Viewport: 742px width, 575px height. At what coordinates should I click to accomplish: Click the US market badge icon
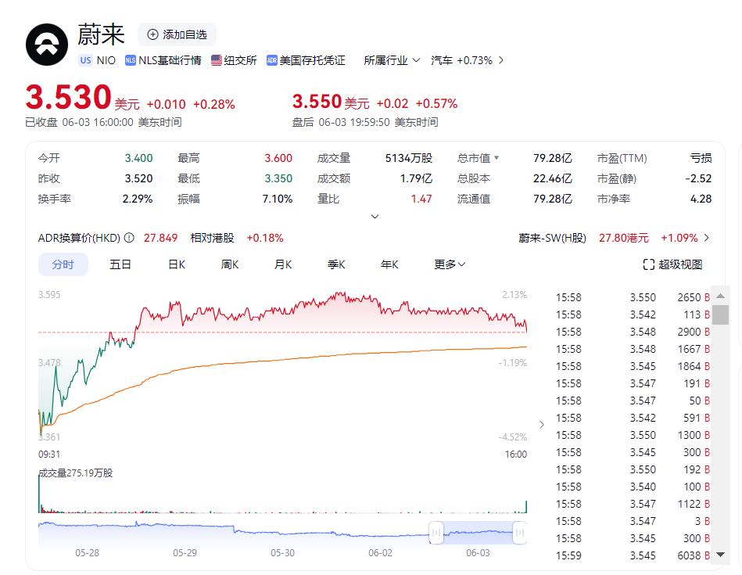[86, 60]
